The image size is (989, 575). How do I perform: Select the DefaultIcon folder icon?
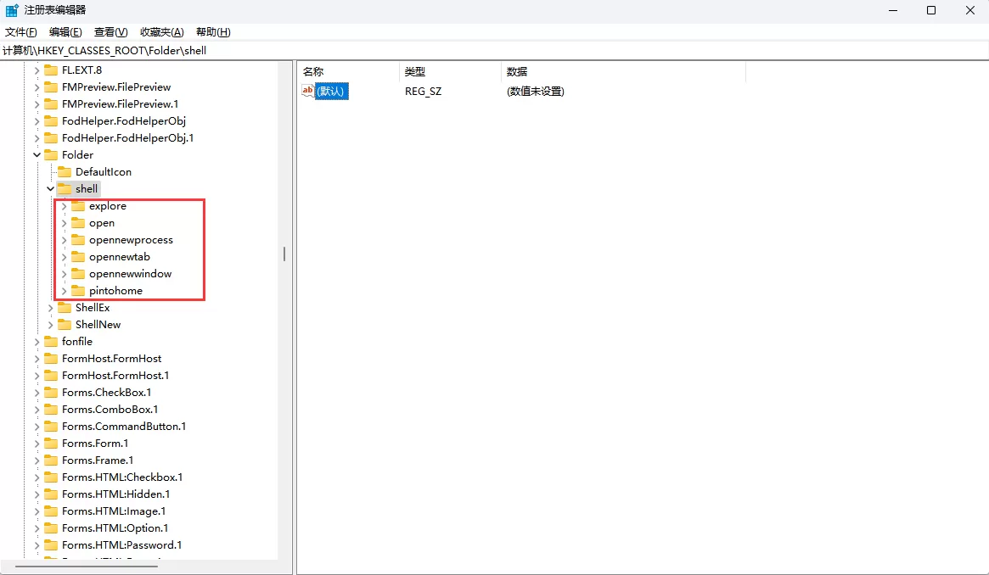pos(65,171)
